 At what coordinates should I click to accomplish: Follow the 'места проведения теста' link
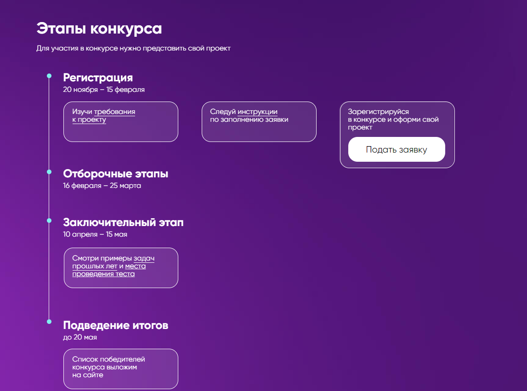click(109, 270)
